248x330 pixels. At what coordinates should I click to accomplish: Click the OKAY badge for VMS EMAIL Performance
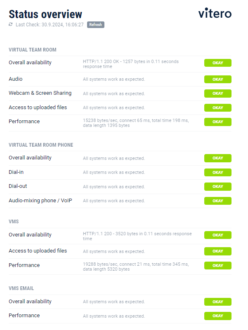point(217,316)
